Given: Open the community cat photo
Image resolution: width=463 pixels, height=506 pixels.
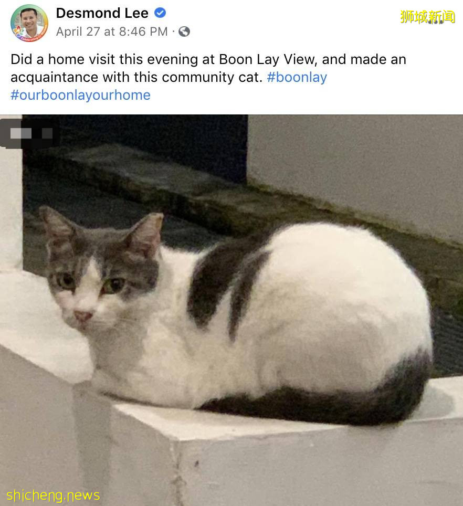Looking at the screenshot, I should point(231,310).
